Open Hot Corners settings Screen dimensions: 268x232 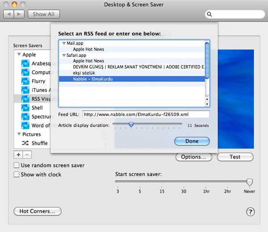[x=37, y=211]
